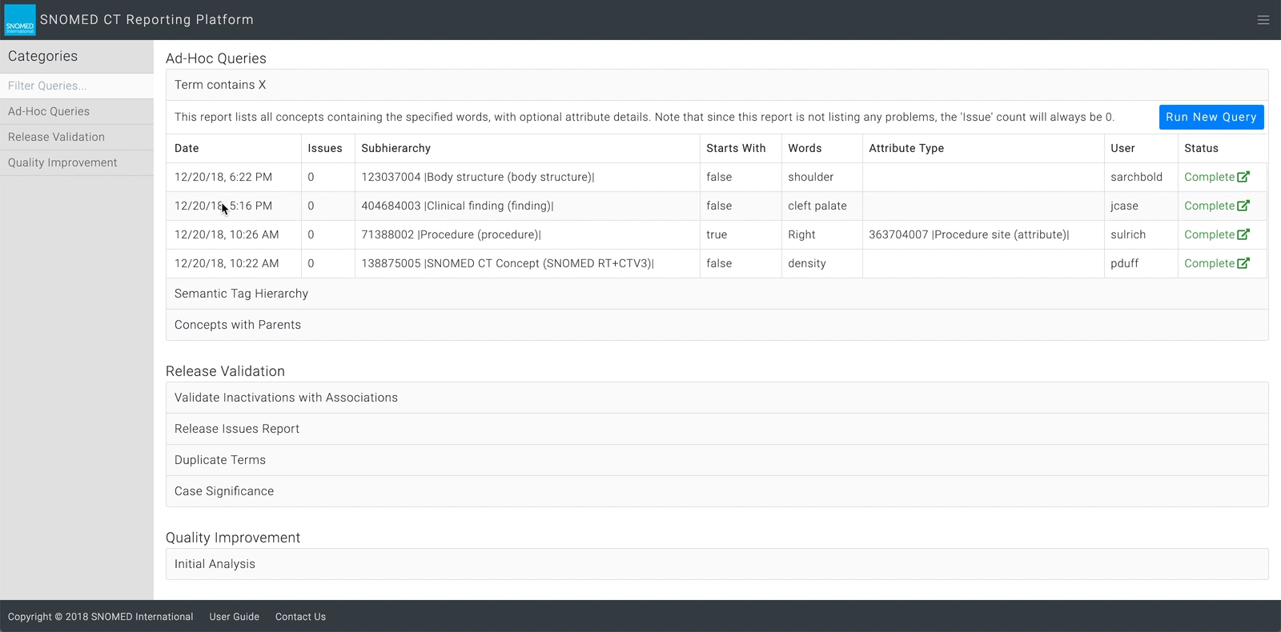Expand Case Significance report
Viewport: 1281px width, 632px height.
717,491
